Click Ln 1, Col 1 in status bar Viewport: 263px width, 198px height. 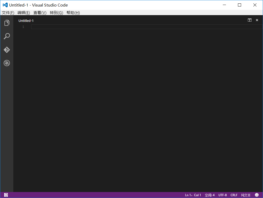tap(193, 195)
